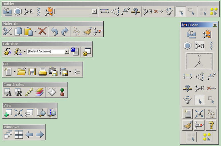Select Add Valence (H) tool in top toolbar

[148, 11]
